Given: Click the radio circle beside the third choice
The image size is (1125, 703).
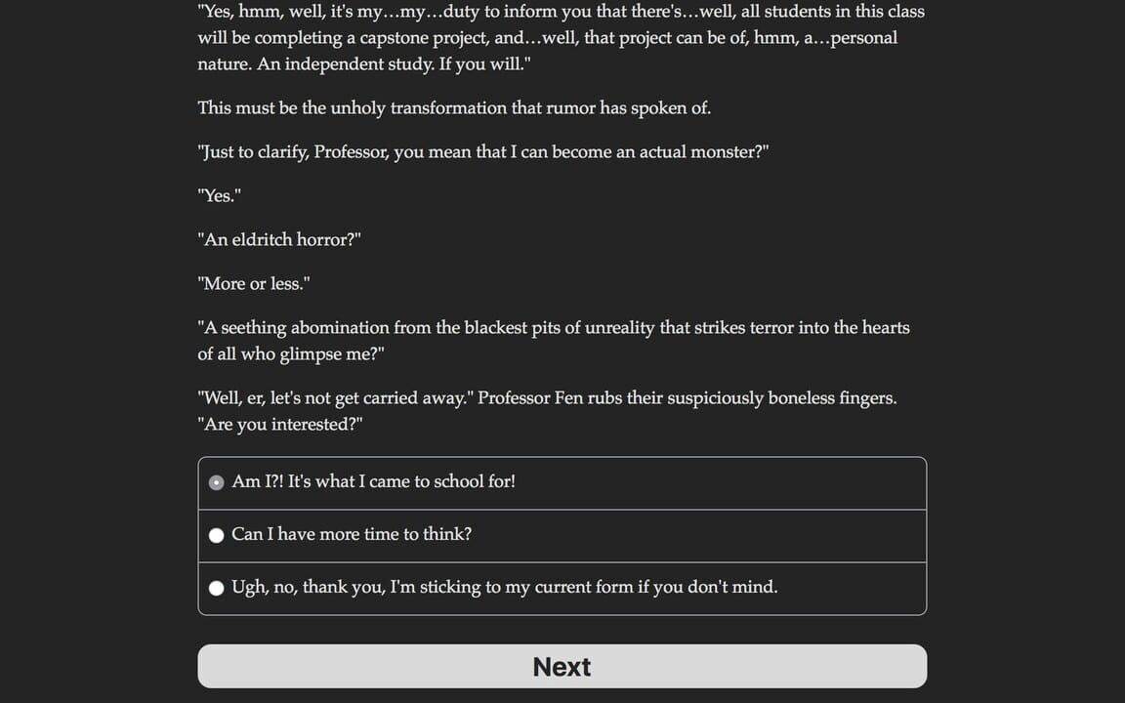Looking at the screenshot, I should coord(216,587).
